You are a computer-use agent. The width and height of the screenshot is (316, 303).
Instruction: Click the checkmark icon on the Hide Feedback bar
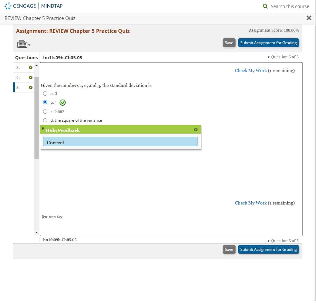click(x=196, y=129)
